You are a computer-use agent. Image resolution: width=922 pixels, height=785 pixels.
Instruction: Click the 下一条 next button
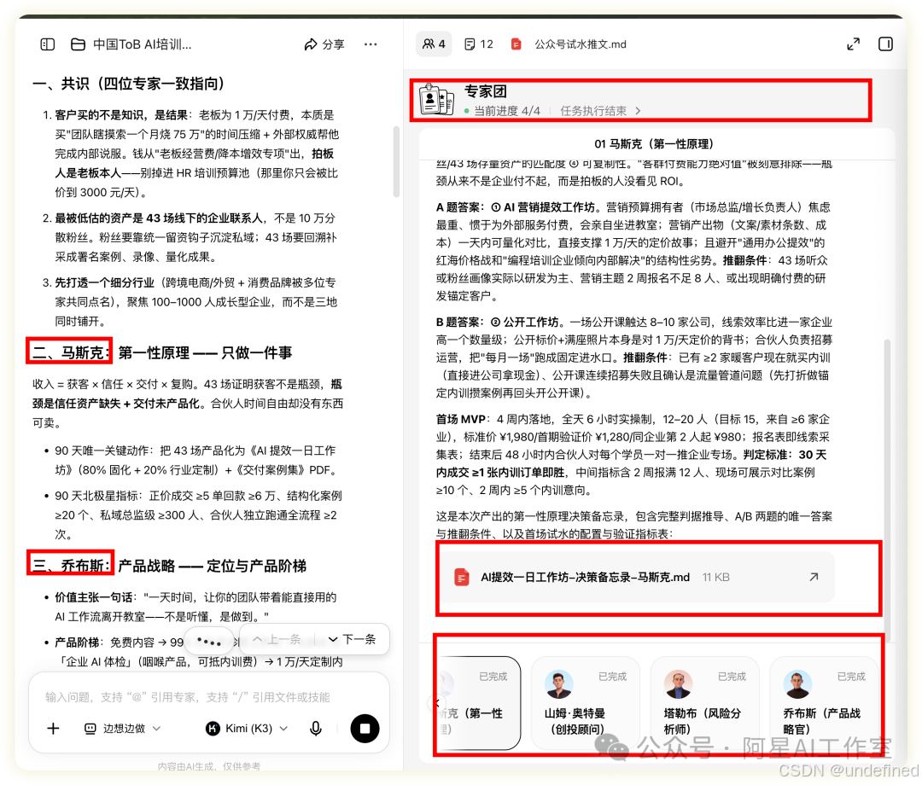point(353,639)
